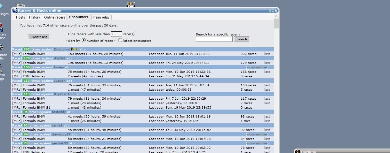Click the window's vertical scrollbar thumb
This screenshot has width=390, height=153.
click(276, 24)
